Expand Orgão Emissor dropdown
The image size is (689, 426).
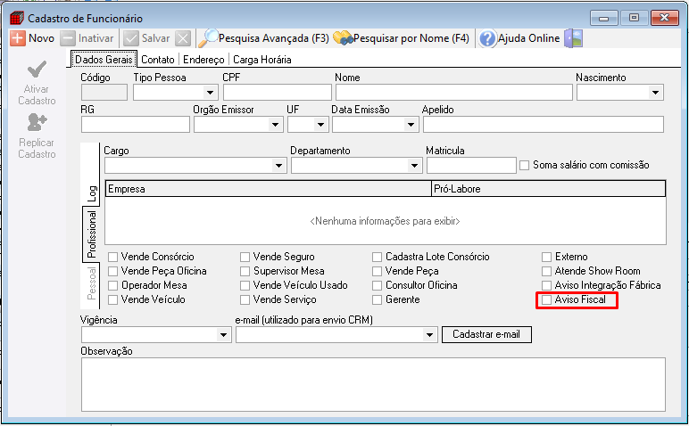click(275, 125)
